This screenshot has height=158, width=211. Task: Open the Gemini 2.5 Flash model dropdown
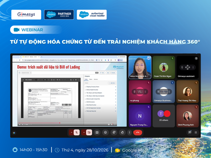click(27, 73)
